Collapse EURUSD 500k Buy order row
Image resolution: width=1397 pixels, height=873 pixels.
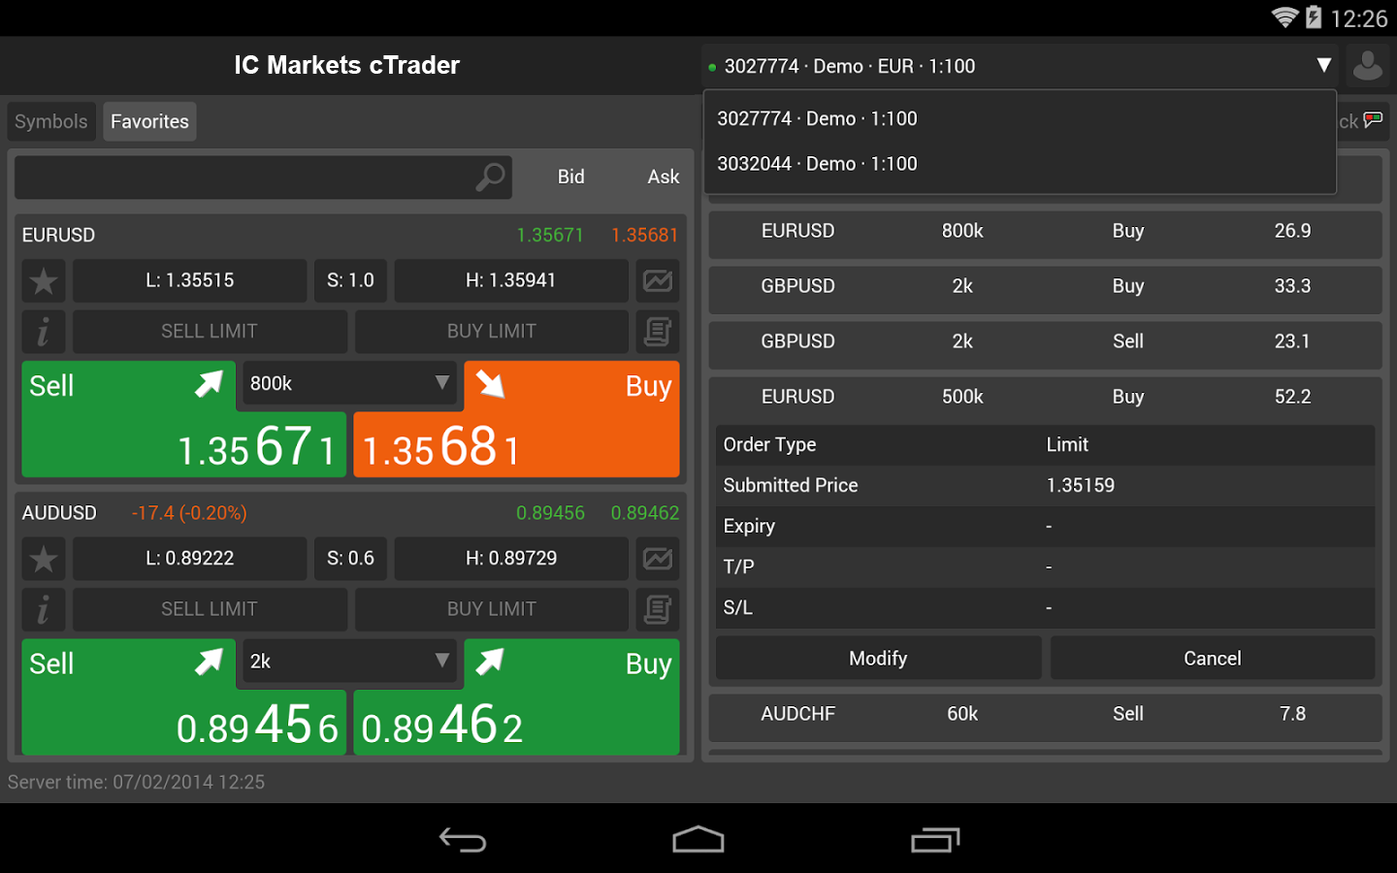click(1045, 398)
